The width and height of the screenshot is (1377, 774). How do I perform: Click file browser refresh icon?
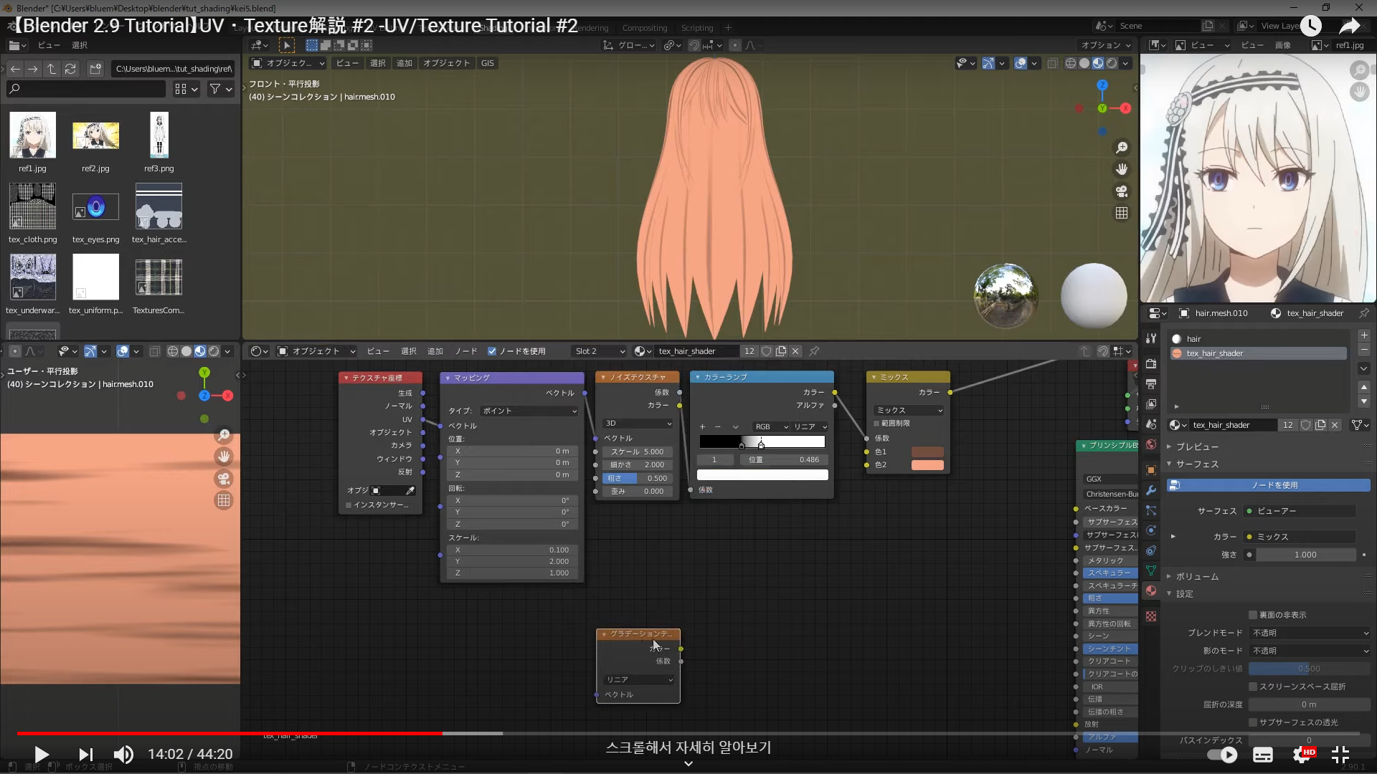click(x=70, y=69)
